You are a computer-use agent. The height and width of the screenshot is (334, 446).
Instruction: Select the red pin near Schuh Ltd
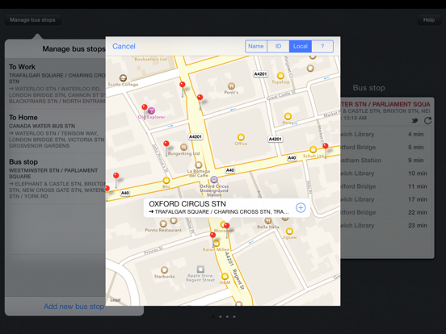coord(326,146)
